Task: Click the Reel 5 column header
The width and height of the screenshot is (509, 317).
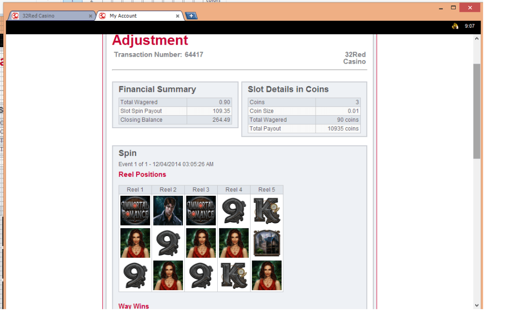Action: pos(267,189)
